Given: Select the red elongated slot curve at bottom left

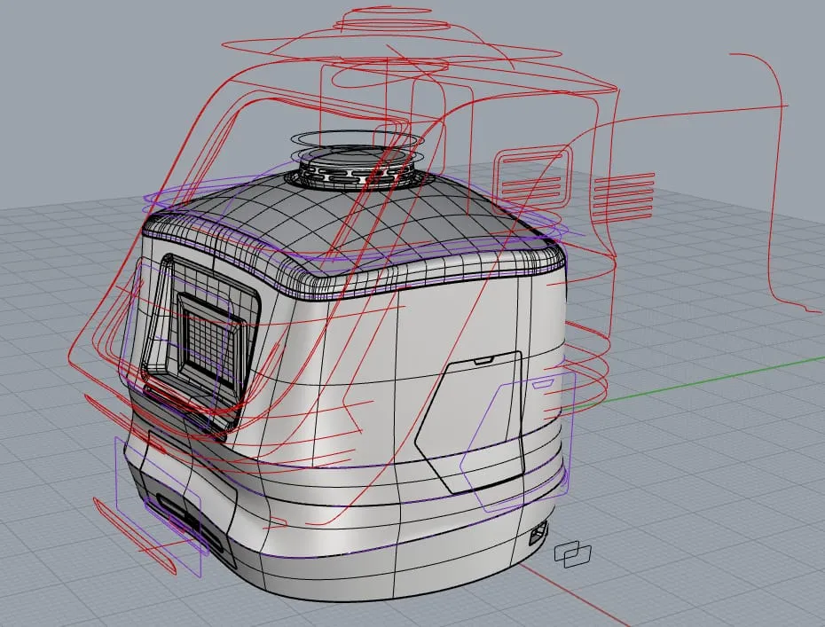Looking at the screenshot, I should click(134, 536).
